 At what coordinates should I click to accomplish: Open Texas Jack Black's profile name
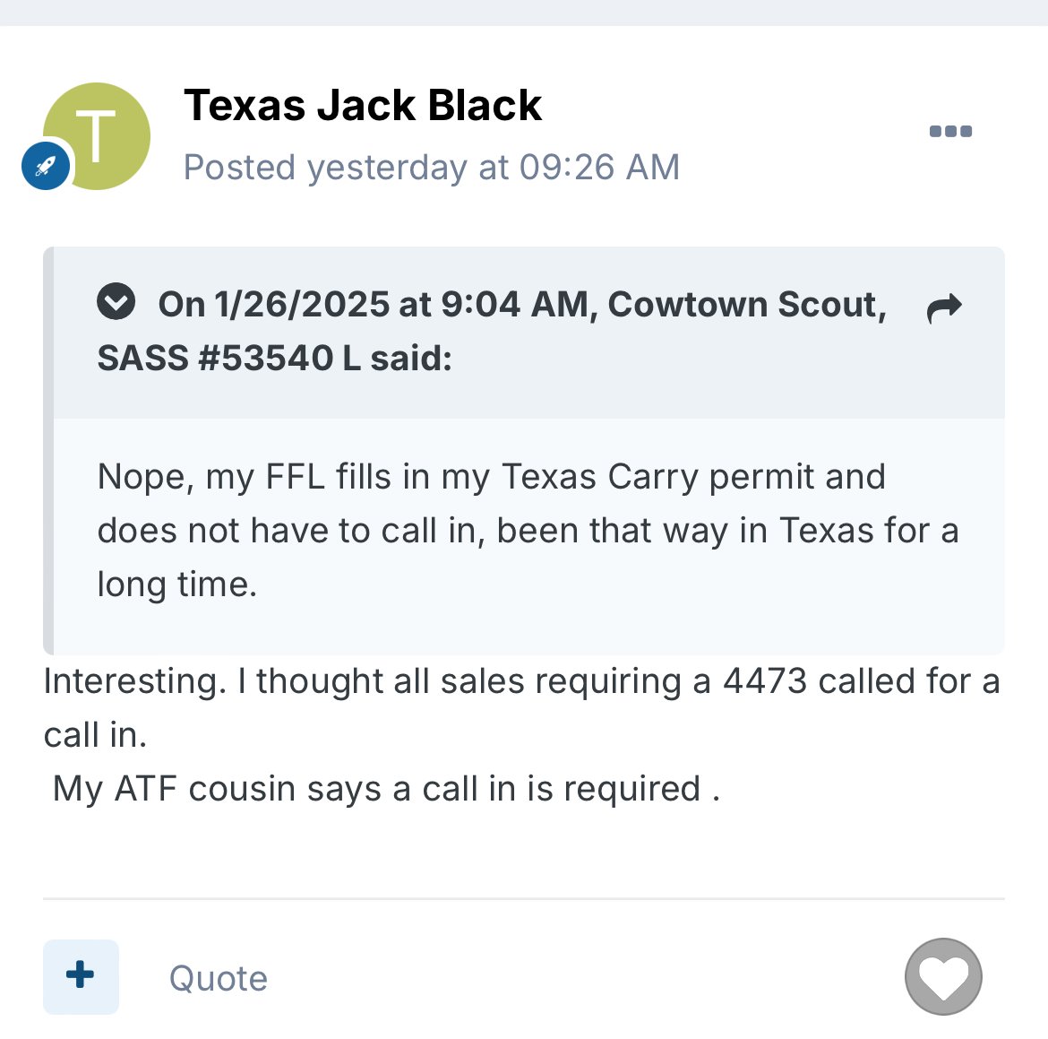pos(363,105)
